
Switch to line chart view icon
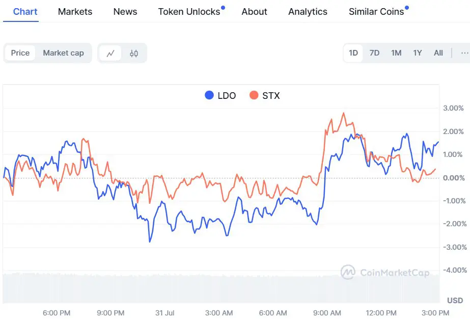(x=110, y=53)
